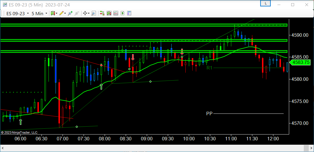Click the zoom in magnifier icon
The height and width of the screenshot is (152, 314).
click(x=70, y=13)
